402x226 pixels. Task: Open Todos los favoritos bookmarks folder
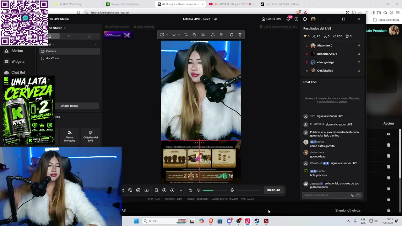386,20
